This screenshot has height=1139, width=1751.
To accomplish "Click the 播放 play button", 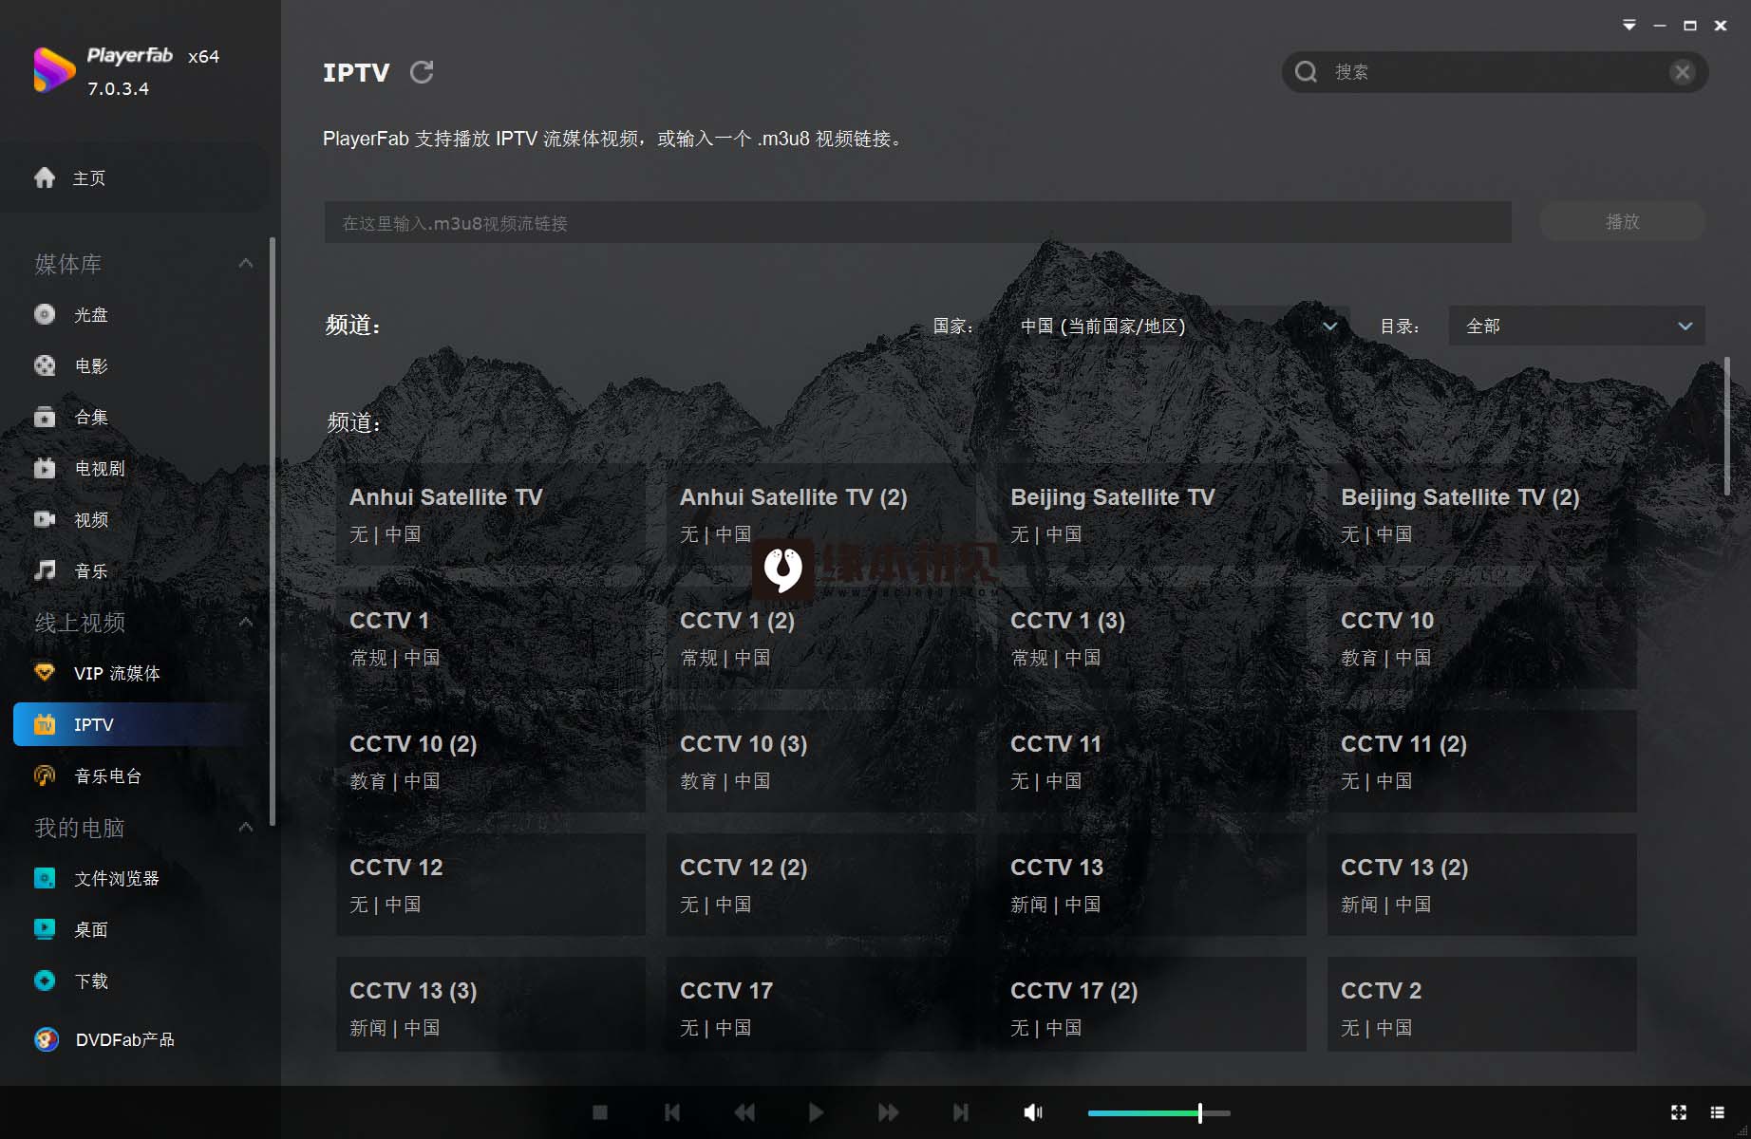I will [1622, 221].
